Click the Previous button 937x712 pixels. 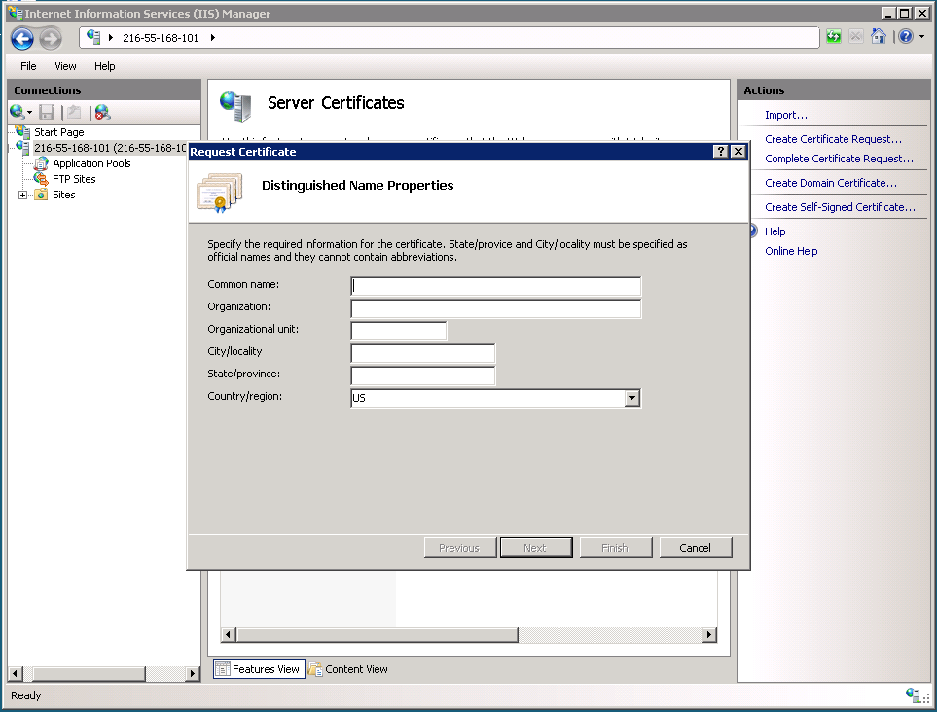[x=459, y=548]
